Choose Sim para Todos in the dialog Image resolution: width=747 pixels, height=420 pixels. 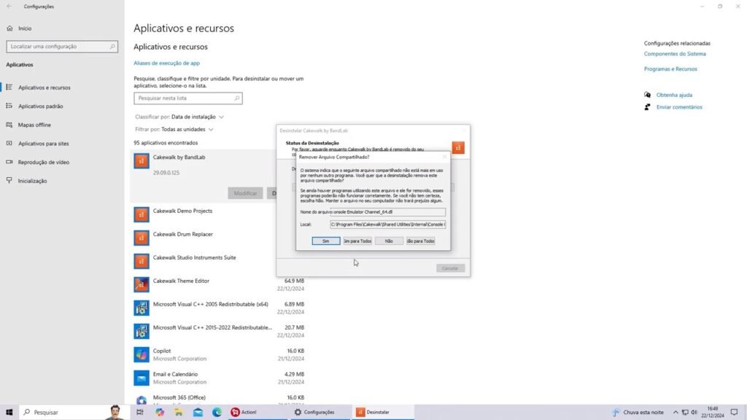(357, 241)
